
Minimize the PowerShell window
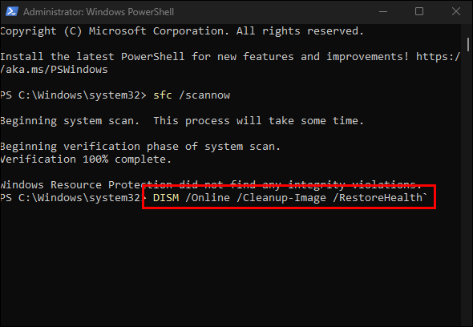pos(383,12)
